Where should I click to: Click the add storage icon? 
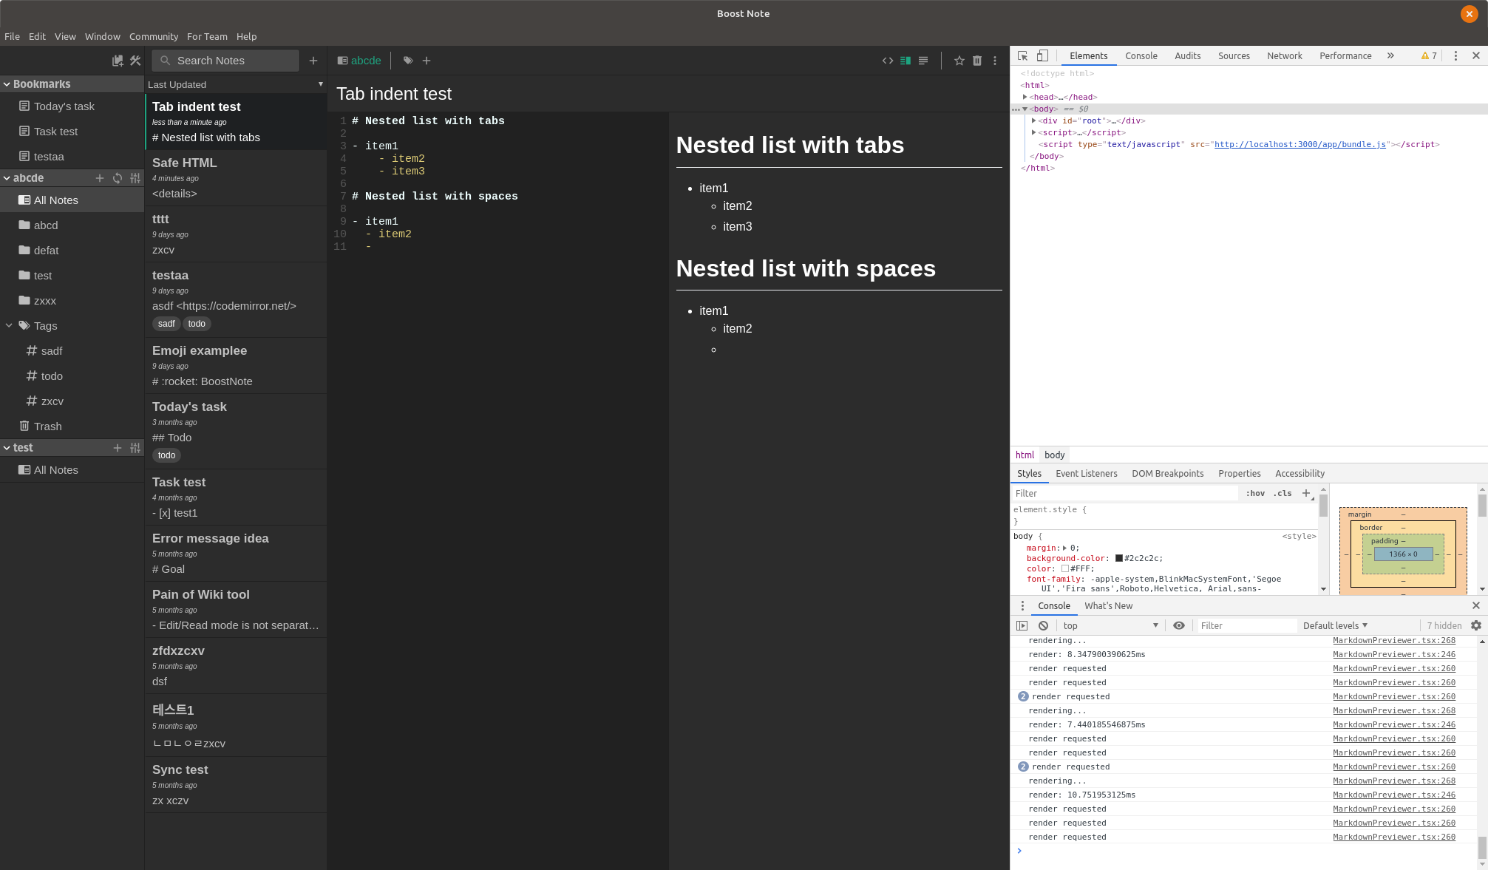118,61
